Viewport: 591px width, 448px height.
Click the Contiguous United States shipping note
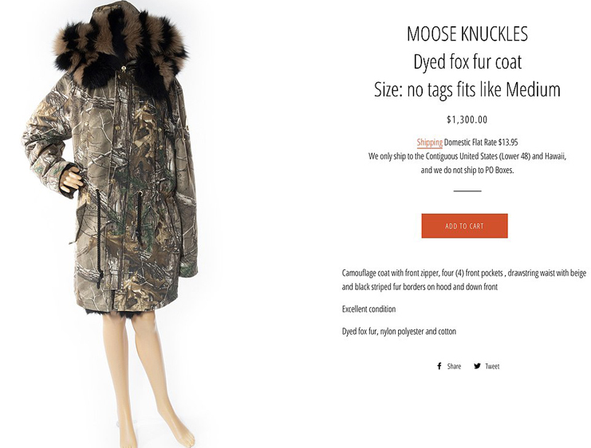click(467, 156)
